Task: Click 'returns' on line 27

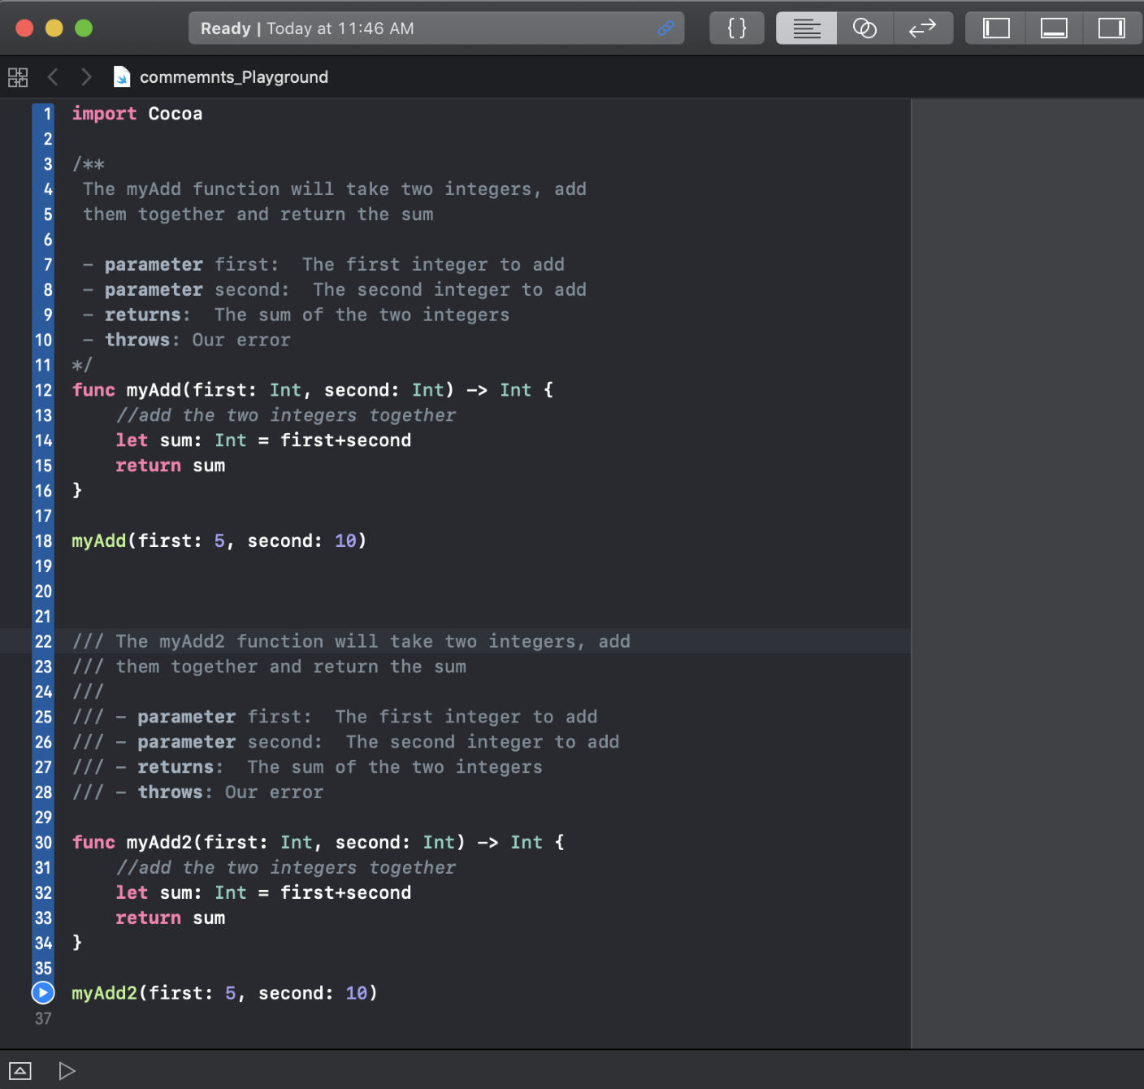Action: pyautogui.click(x=175, y=767)
